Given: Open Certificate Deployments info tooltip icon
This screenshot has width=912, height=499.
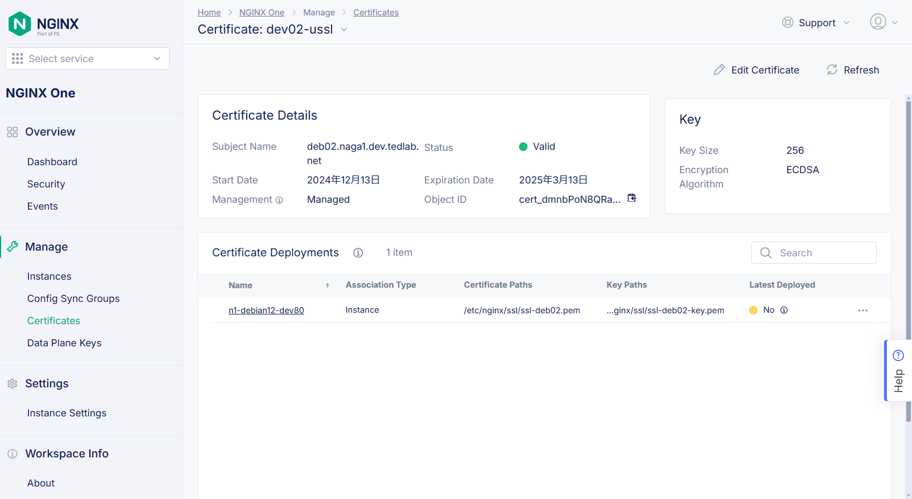Looking at the screenshot, I should (x=358, y=253).
